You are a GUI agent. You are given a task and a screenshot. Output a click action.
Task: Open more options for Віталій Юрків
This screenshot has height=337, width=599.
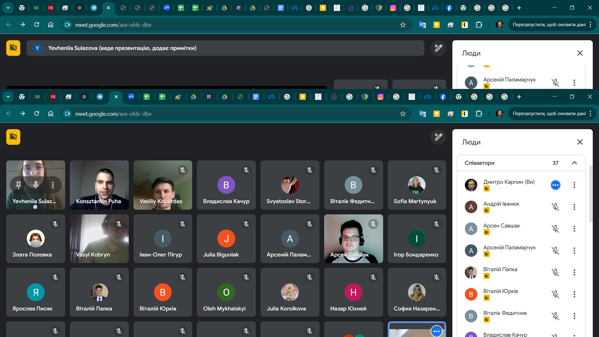(x=574, y=294)
